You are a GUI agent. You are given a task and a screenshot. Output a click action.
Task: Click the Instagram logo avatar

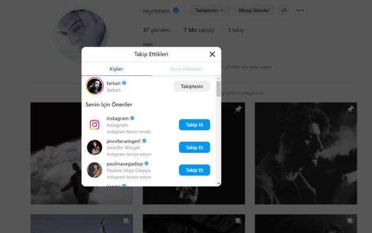[94, 124]
